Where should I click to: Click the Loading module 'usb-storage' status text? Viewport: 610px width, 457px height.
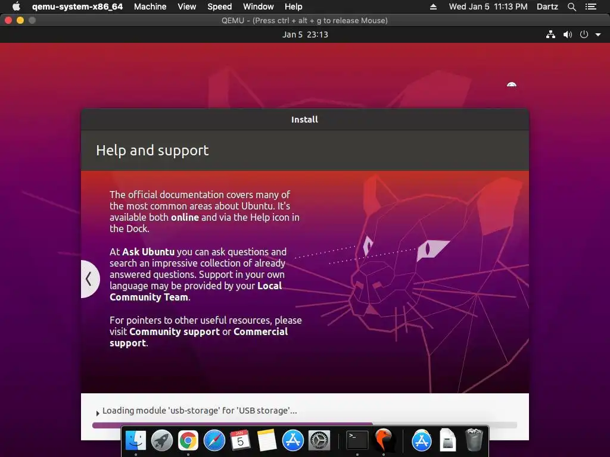click(200, 411)
